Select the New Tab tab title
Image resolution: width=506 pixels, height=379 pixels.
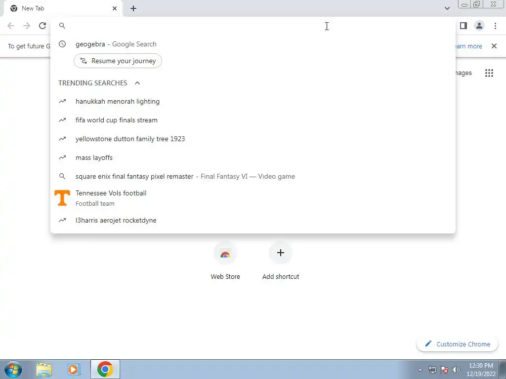tap(33, 8)
